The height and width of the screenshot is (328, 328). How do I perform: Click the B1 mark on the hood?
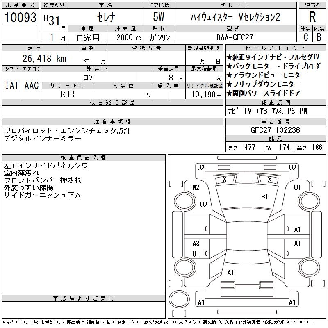coord(264,197)
